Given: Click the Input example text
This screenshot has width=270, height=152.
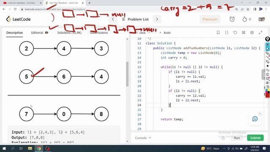Looking at the screenshot, I should pos(48,132).
